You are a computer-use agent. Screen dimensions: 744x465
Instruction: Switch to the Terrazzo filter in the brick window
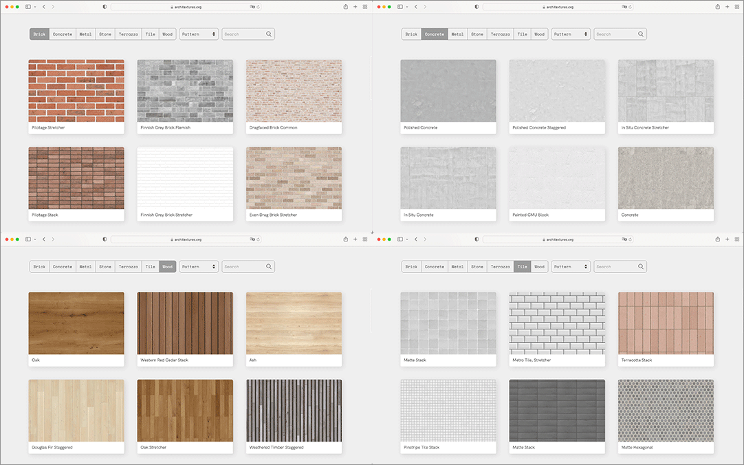pos(128,34)
